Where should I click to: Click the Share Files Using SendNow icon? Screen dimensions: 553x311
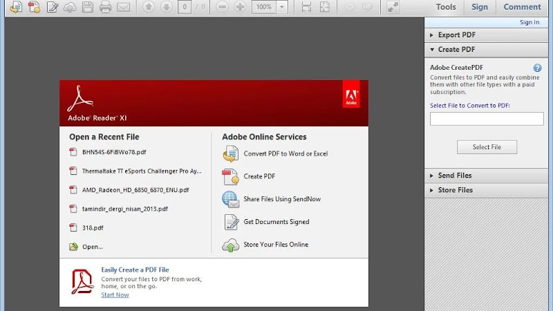coord(230,199)
